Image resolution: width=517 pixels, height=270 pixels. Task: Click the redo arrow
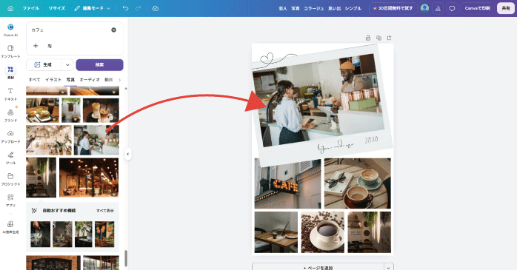pos(139,8)
